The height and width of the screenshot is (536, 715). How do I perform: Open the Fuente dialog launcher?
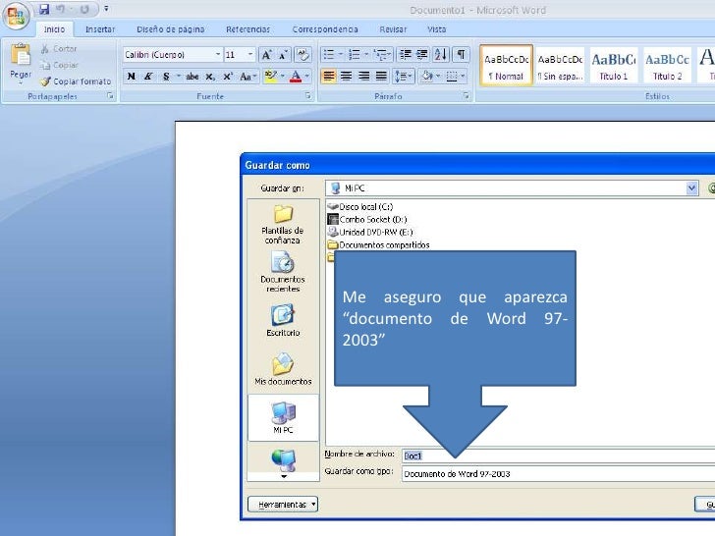(x=308, y=96)
